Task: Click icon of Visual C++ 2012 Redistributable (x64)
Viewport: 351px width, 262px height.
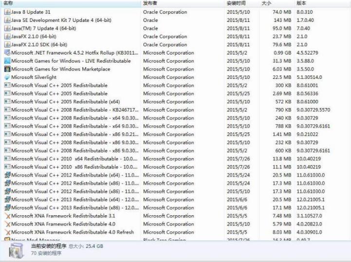Action: (7, 175)
